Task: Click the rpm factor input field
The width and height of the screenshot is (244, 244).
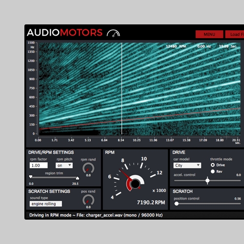Action: (39, 165)
